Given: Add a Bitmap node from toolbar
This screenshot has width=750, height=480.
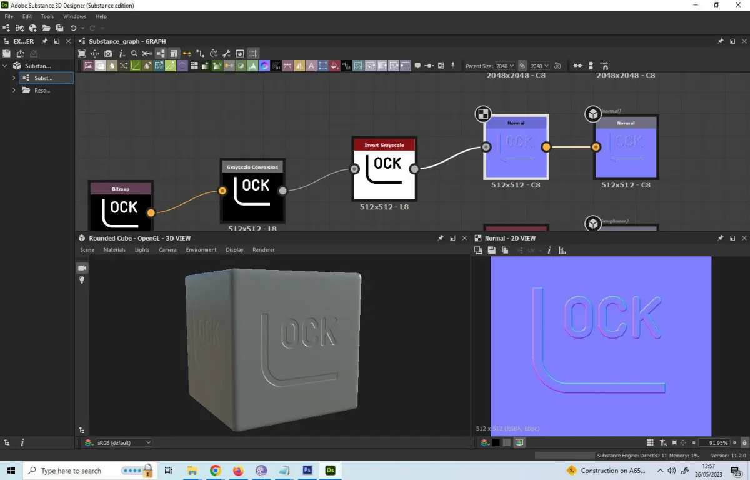Looking at the screenshot, I should pos(88,66).
